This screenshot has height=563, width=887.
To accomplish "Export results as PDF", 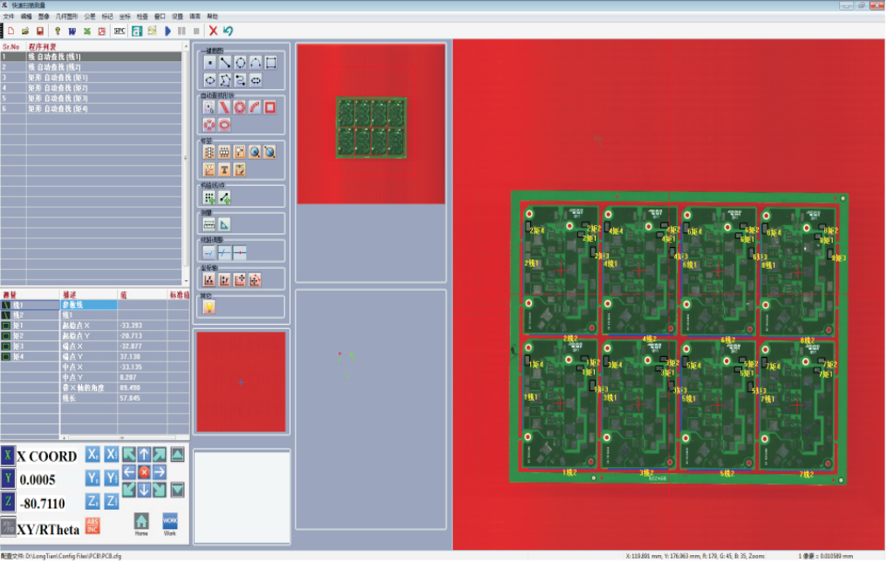I will click(x=101, y=31).
